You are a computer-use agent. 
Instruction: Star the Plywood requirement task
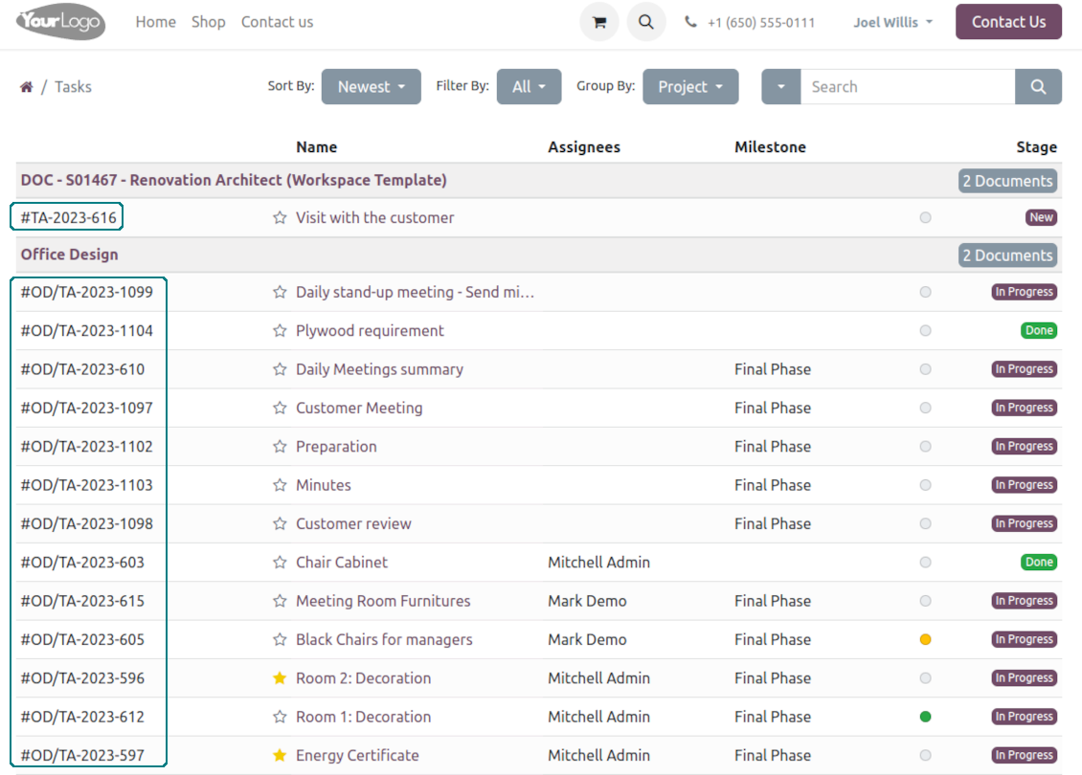pyautogui.click(x=280, y=331)
